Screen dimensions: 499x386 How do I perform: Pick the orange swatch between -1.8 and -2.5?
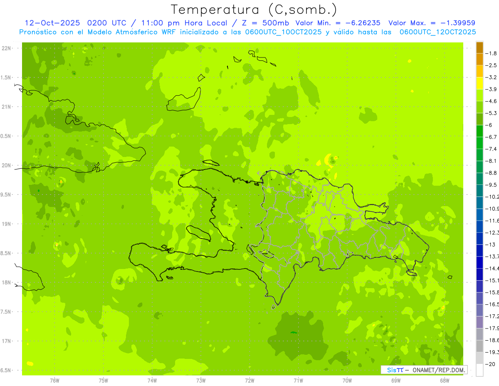point(479,59)
